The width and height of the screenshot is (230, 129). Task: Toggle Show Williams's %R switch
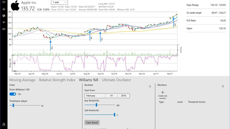[x=13, y=94]
